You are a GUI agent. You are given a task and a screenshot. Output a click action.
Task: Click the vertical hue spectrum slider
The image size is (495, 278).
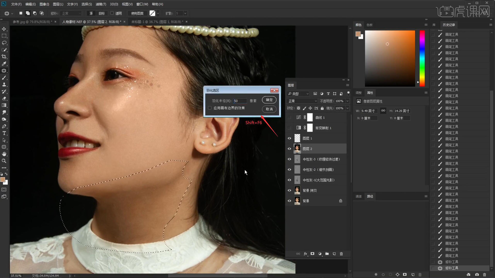click(x=422, y=58)
